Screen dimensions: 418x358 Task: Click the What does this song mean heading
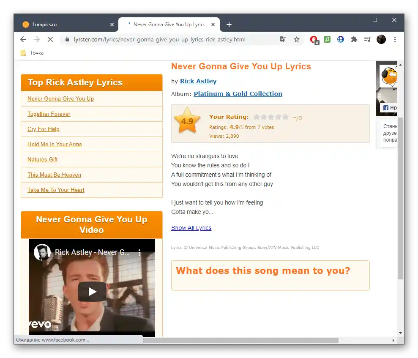coord(263,271)
